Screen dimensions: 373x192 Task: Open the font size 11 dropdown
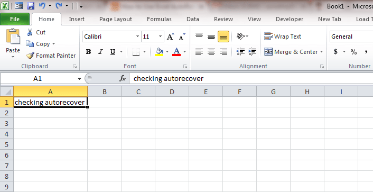tap(160, 36)
